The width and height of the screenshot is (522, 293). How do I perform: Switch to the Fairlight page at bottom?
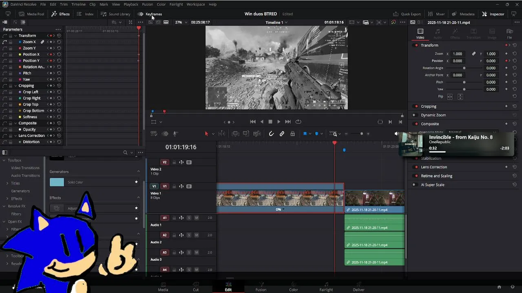click(x=326, y=287)
